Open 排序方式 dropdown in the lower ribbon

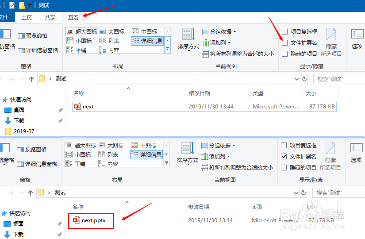[188, 153]
